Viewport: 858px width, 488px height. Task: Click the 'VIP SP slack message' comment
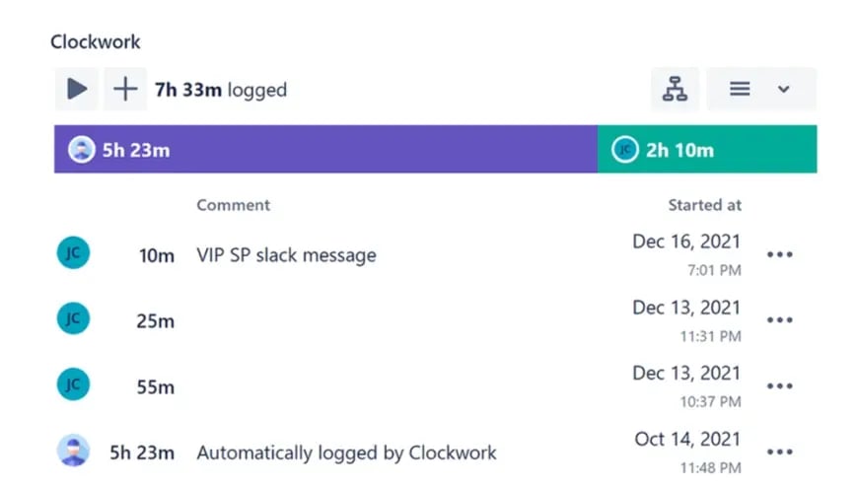tap(286, 255)
